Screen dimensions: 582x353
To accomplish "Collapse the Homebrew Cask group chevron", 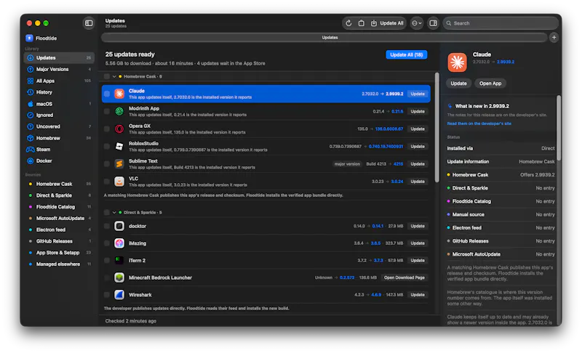I will coord(114,76).
